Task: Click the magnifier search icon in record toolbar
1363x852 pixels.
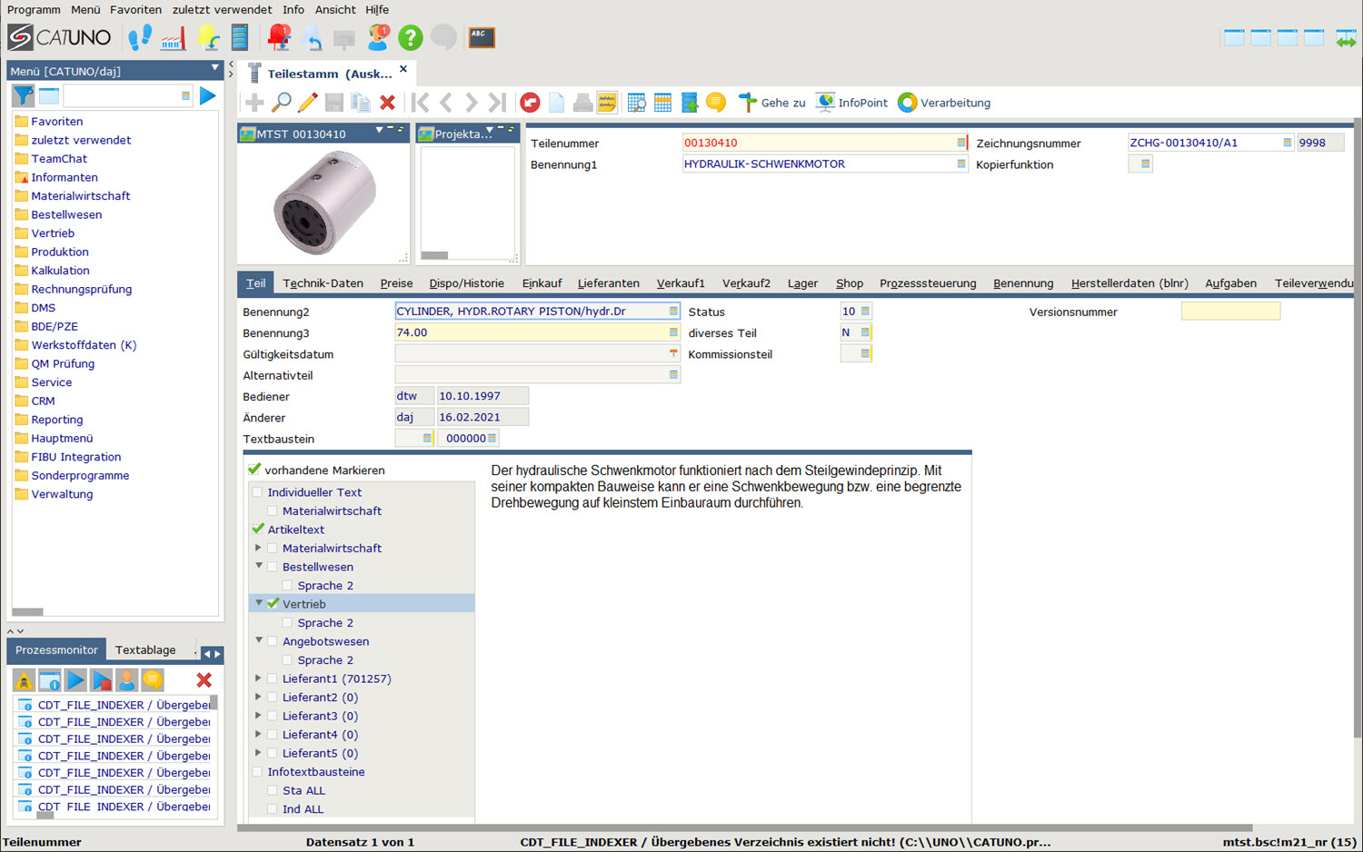Action: pos(282,103)
